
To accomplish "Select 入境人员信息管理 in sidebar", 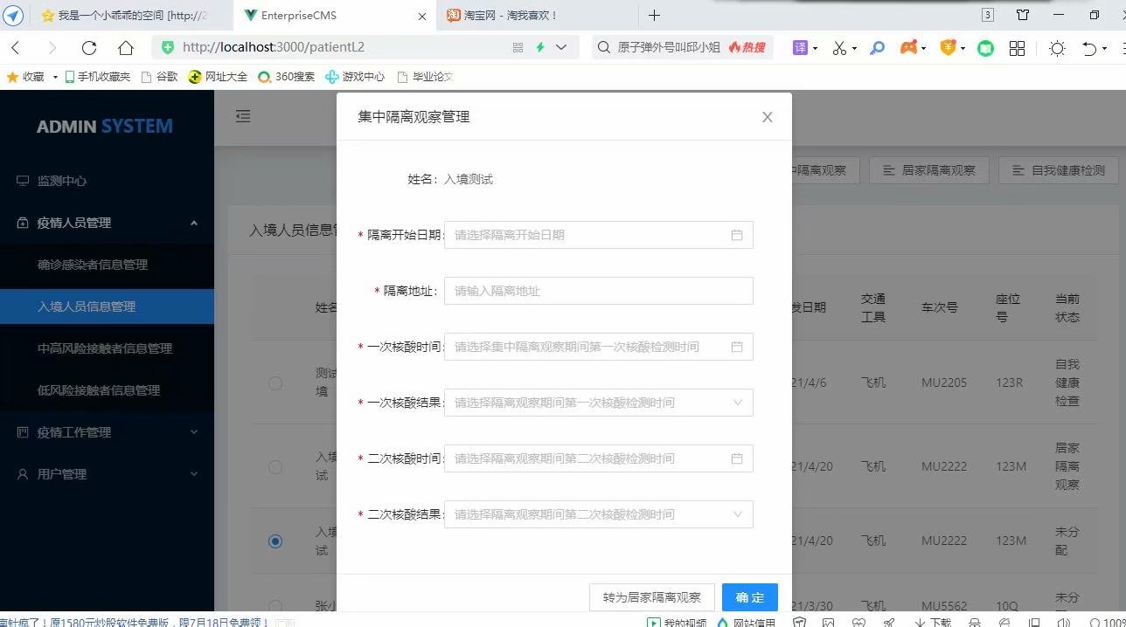I will (x=107, y=307).
